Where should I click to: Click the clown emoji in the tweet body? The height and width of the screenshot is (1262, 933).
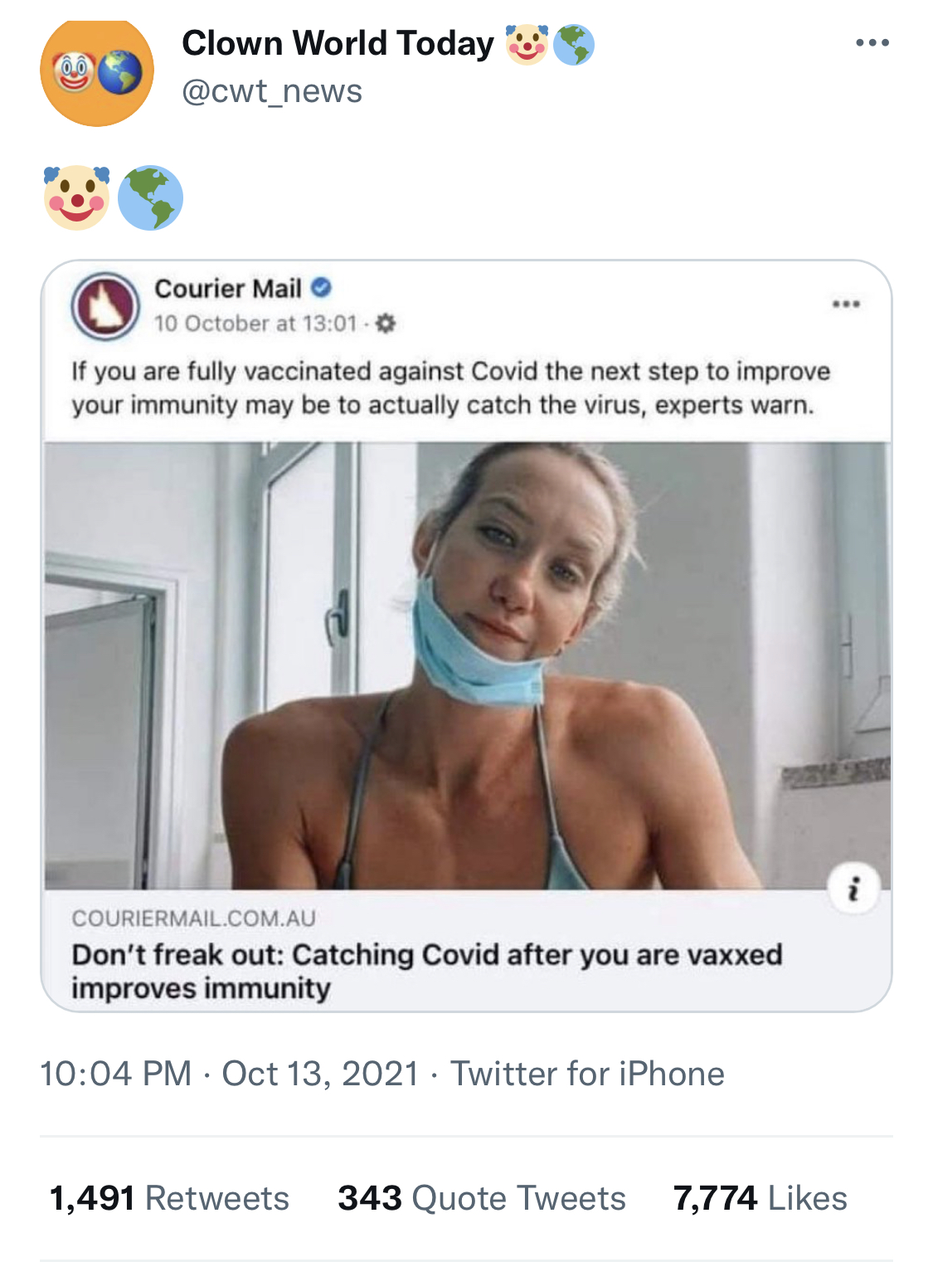click(x=77, y=197)
